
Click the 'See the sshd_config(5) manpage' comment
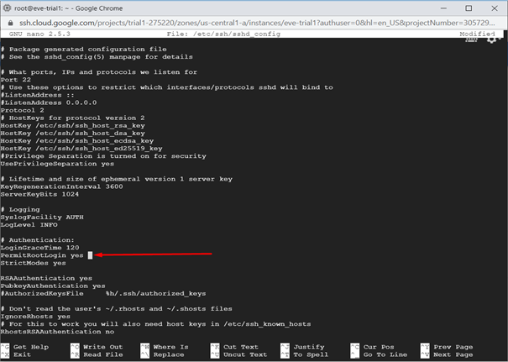point(97,57)
